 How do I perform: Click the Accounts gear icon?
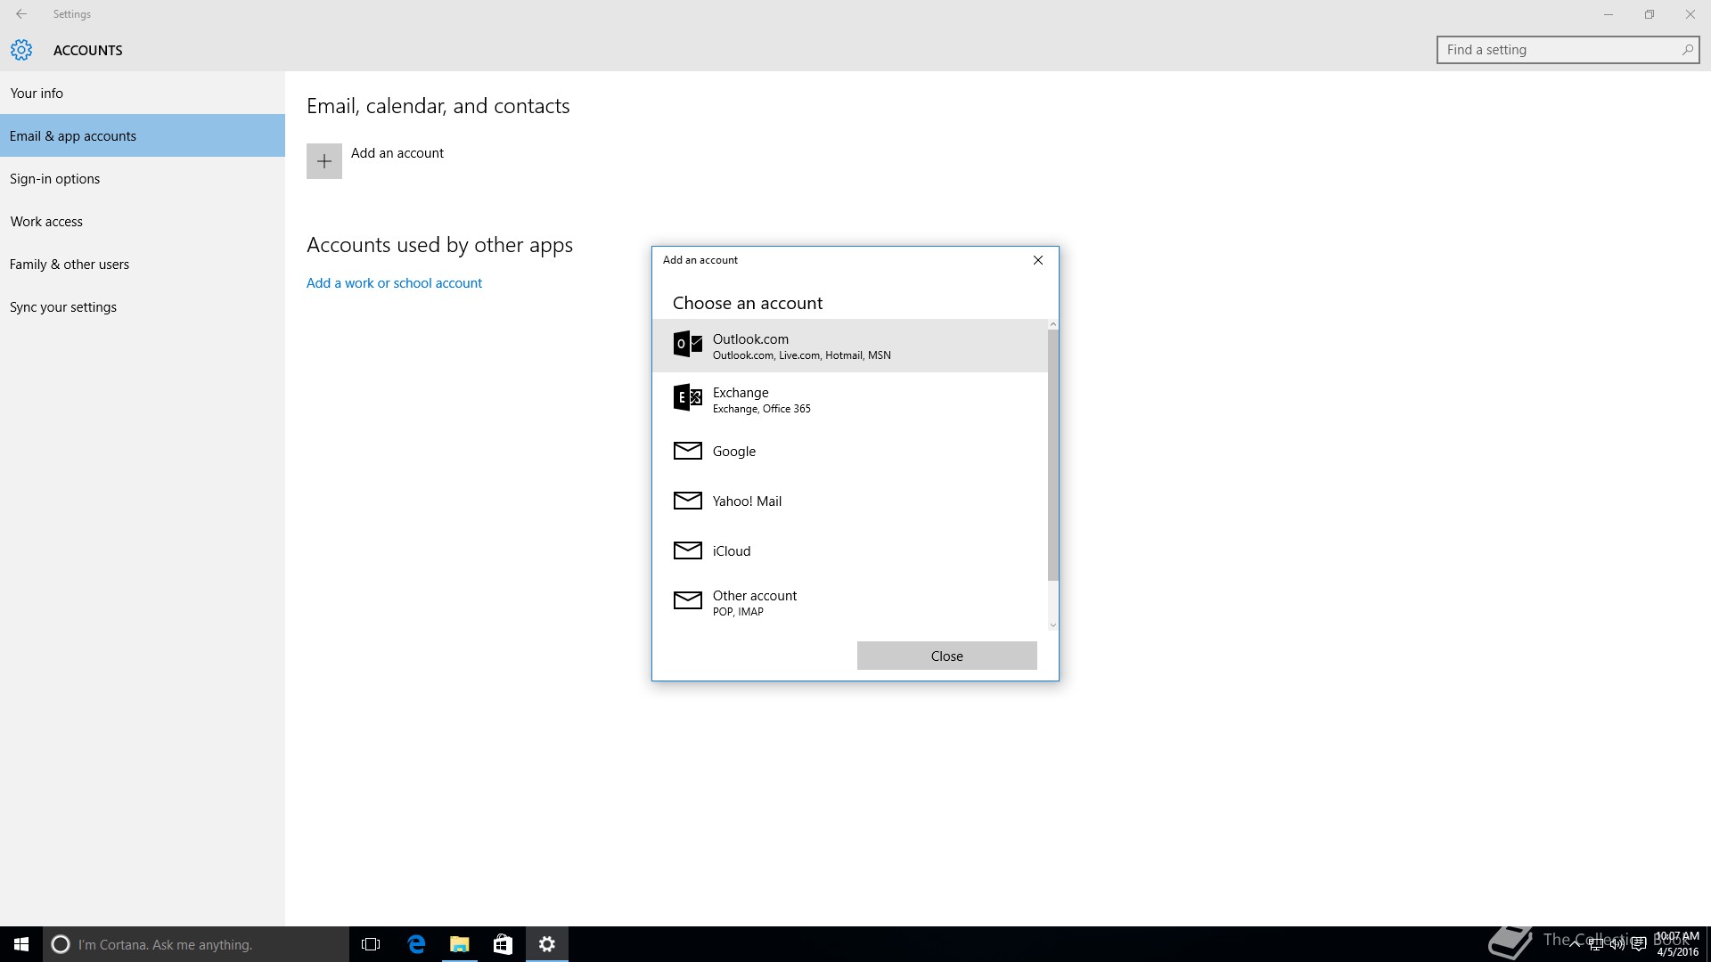point(21,50)
